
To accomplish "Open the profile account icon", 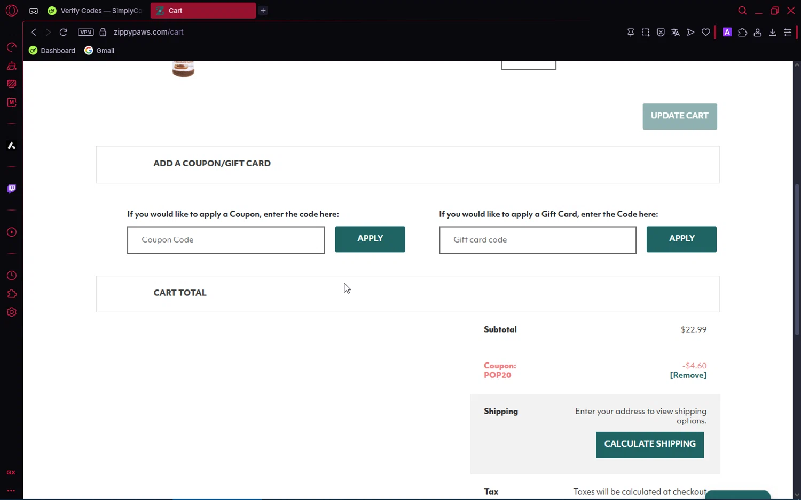I will point(757,32).
